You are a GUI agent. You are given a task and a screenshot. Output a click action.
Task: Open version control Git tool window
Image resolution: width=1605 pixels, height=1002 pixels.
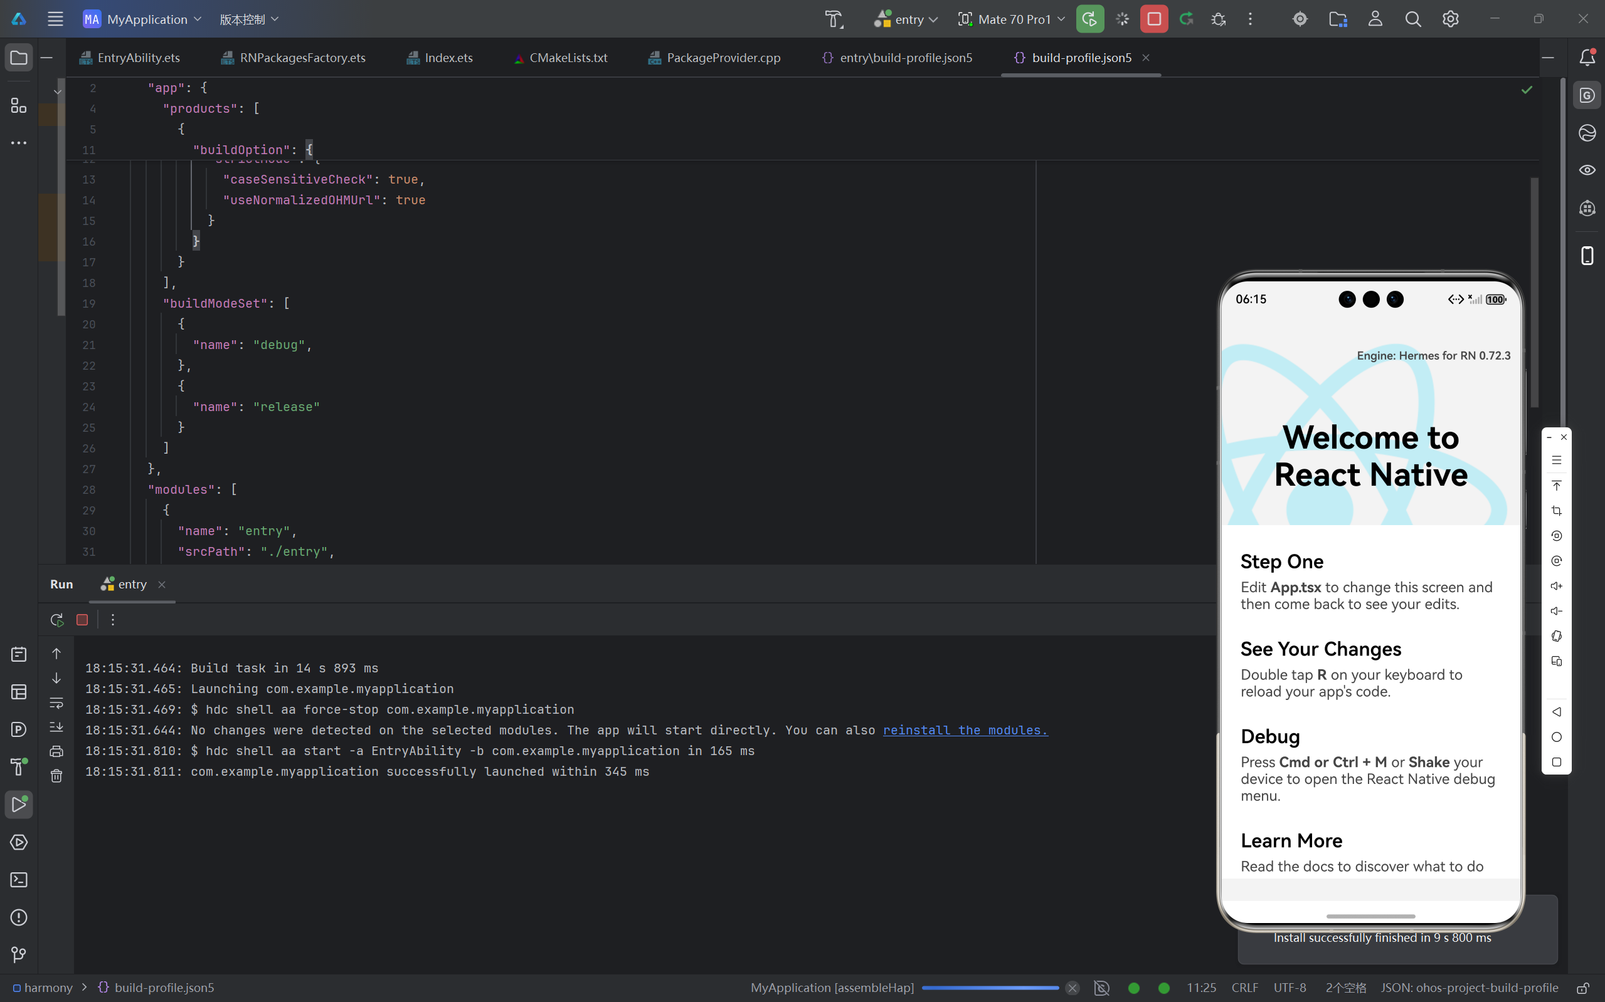pos(19,954)
